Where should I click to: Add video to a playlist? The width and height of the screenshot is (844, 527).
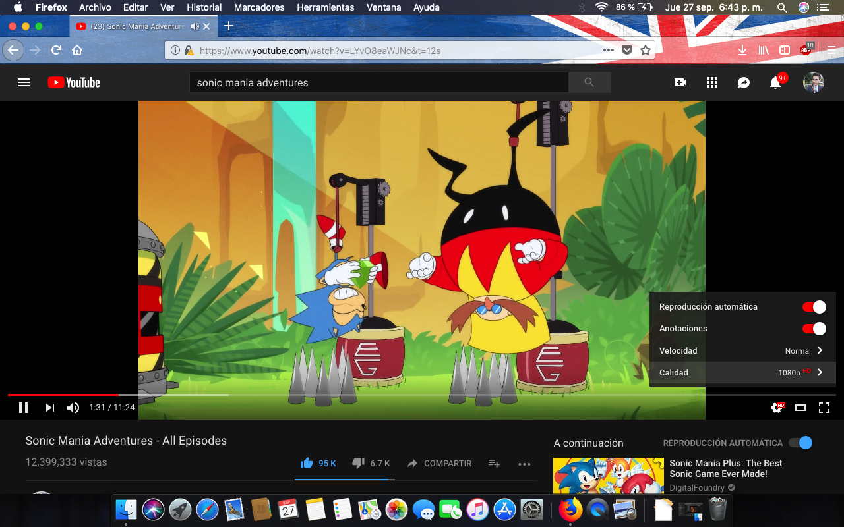494,464
